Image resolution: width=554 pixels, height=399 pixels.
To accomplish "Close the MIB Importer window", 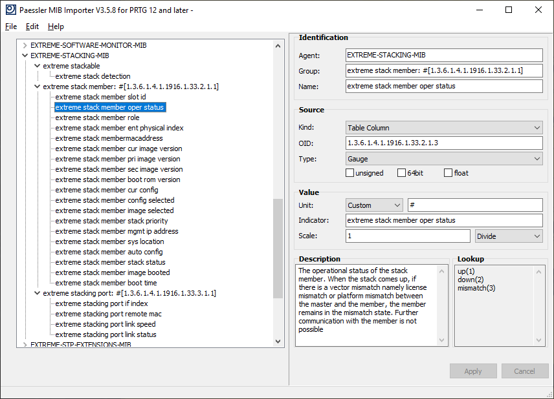I will click(x=538, y=10).
